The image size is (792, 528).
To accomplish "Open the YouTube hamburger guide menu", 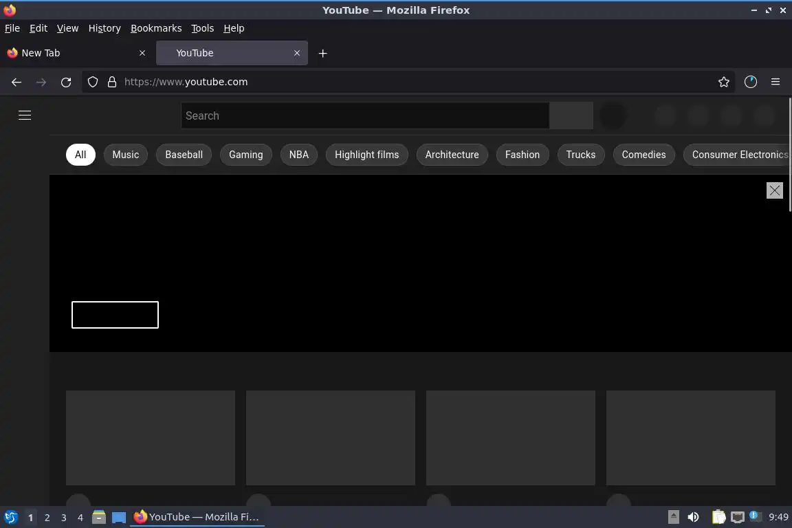I will (25, 115).
